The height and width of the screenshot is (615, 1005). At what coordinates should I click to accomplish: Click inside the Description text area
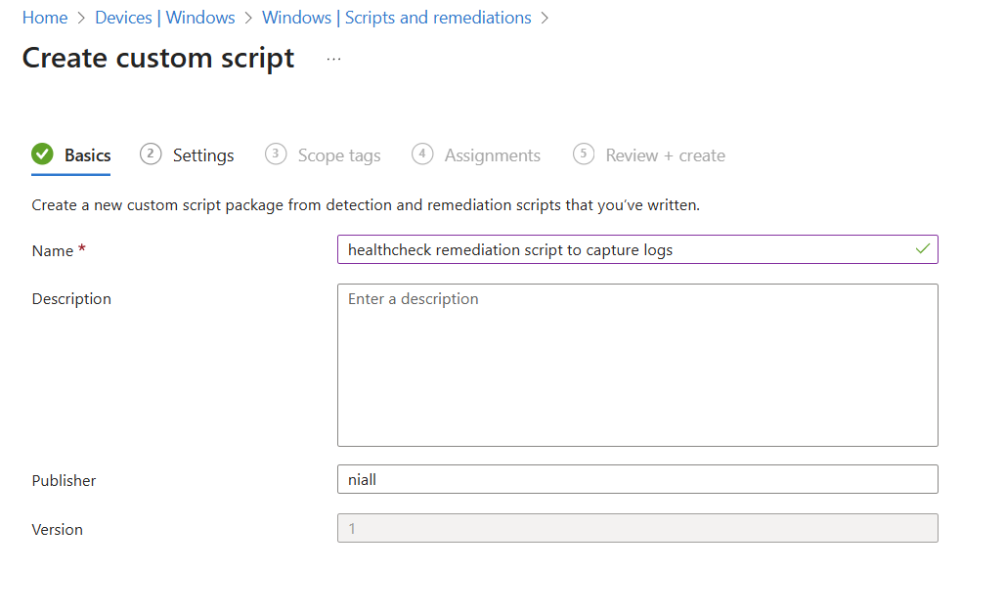[636, 365]
